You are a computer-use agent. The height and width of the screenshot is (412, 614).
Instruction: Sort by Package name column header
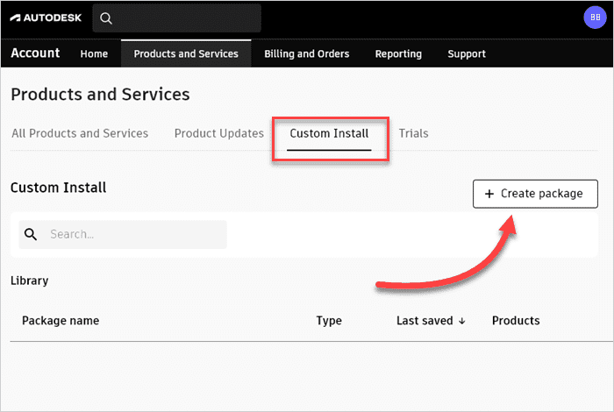pyautogui.click(x=61, y=321)
